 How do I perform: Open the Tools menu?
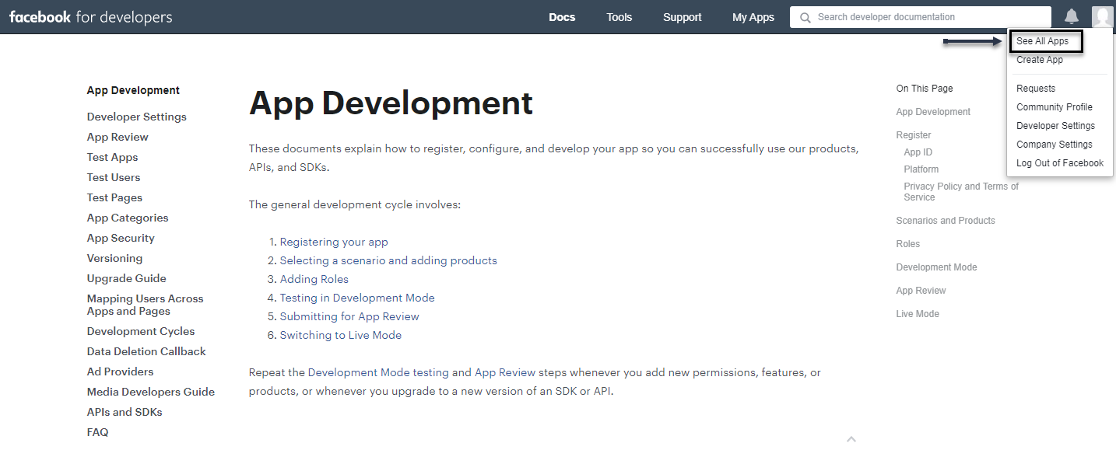coord(619,17)
